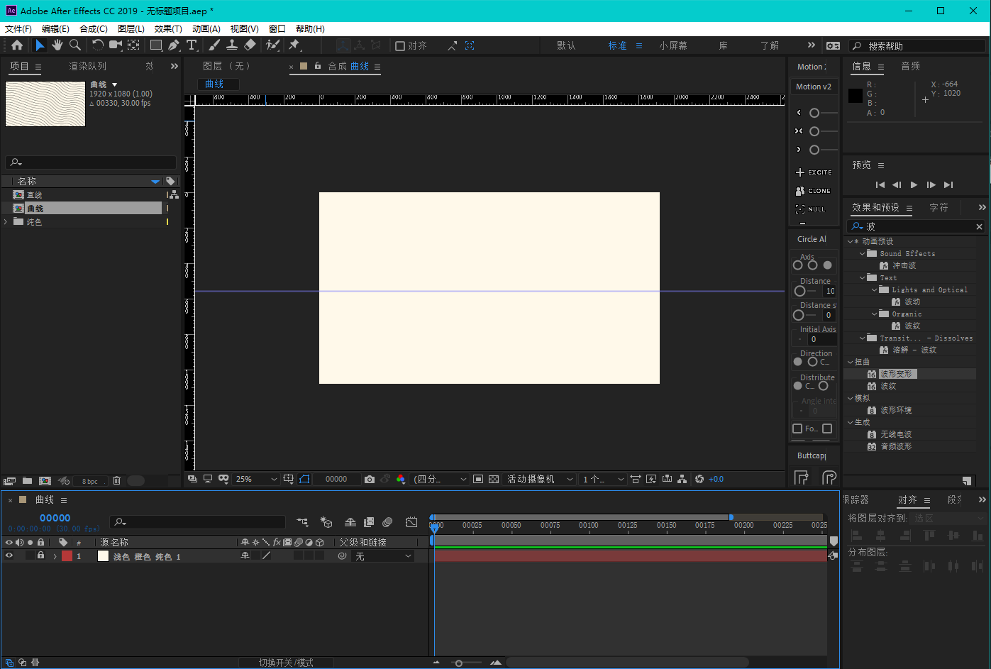Select the Puppet Pin tool

(294, 45)
